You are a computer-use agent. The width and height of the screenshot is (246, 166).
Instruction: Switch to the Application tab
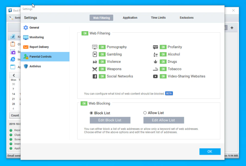130,18
